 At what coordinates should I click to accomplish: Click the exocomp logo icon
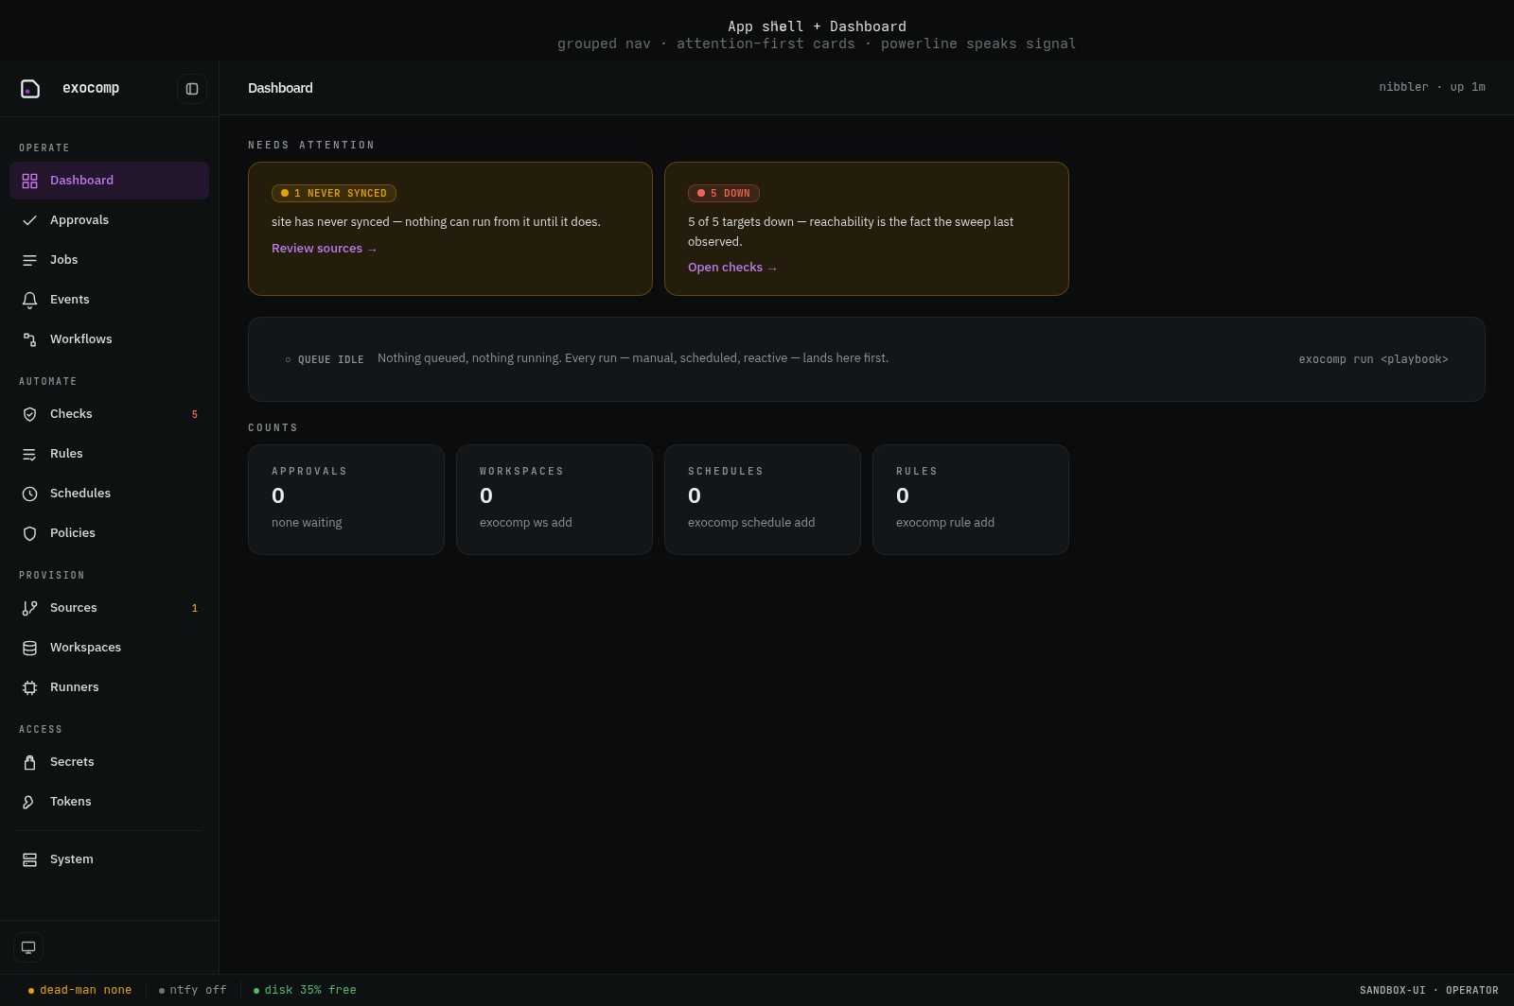30,89
